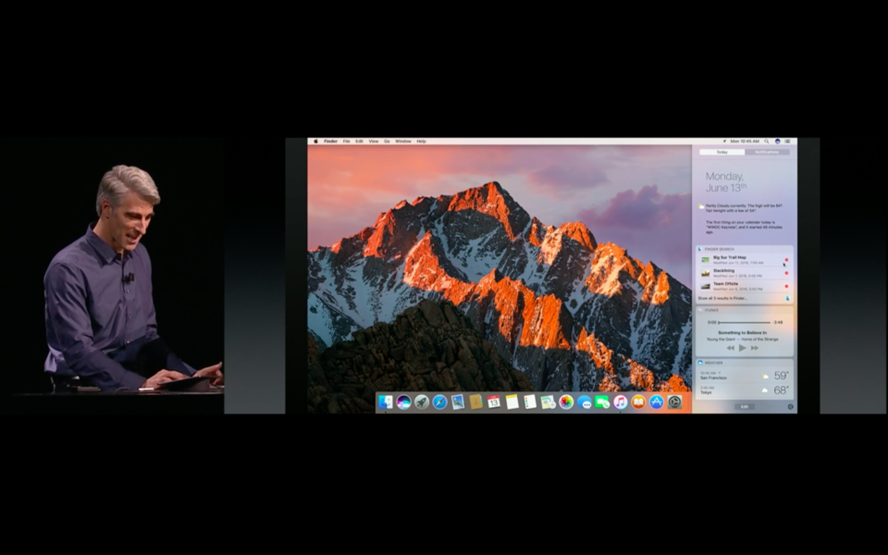Click the iTunes playback progress slider
The height and width of the screenshot is (555, 888).
click(744, 323)
